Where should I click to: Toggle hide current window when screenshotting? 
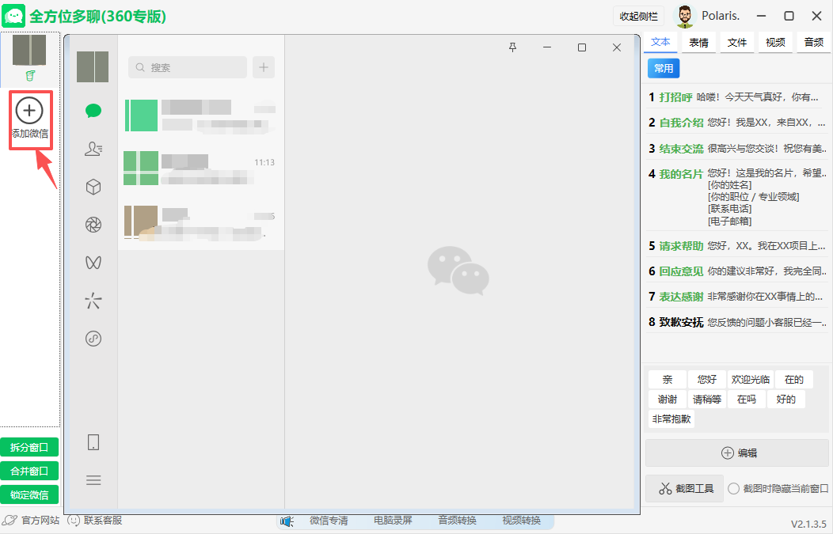[x=733, y=489]
